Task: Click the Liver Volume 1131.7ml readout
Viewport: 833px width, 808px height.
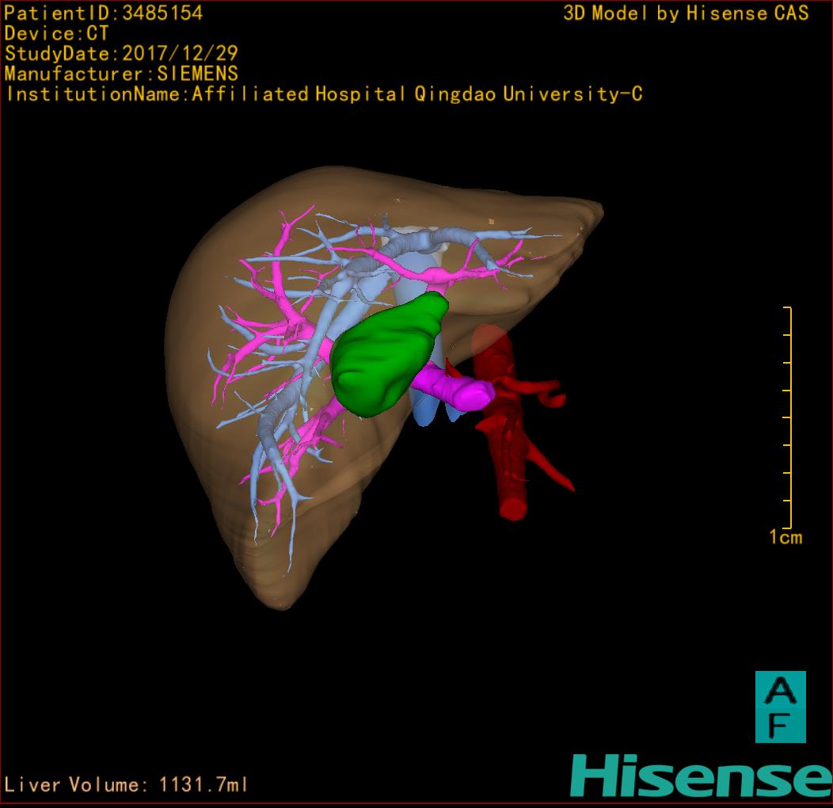Action: (127, 785)
